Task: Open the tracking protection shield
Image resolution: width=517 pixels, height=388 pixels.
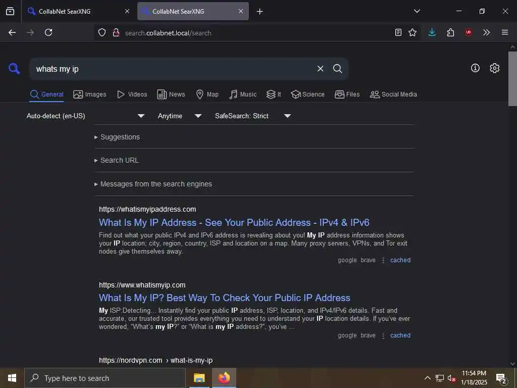Action: (x=102, y=33)
